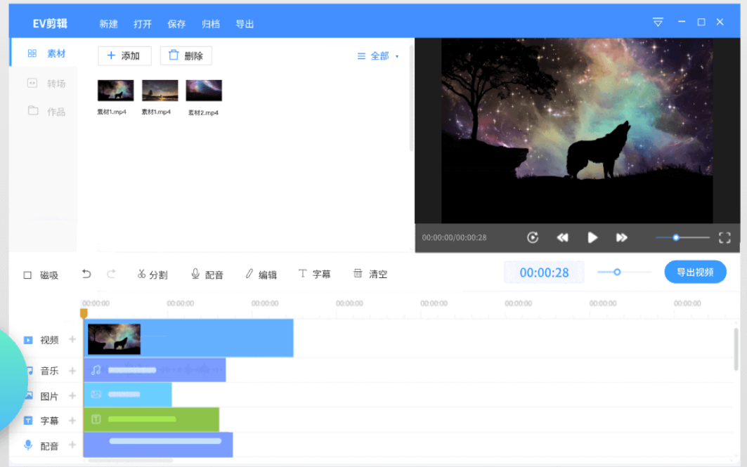This screenshot has height=467, width=747.
Task: Click 保存 in the top bar
Action: 176,24
